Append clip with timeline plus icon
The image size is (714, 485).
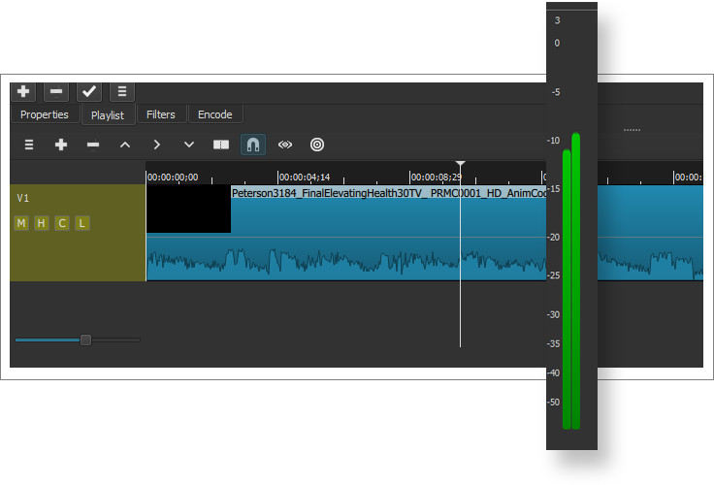[x=61, y=145]
